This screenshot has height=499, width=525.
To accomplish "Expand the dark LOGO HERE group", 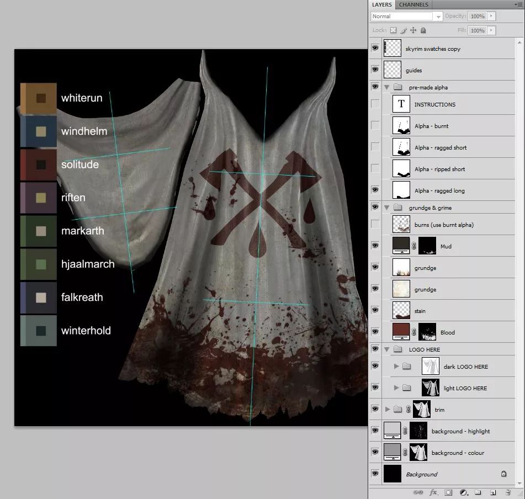I will tap(396, 366).
